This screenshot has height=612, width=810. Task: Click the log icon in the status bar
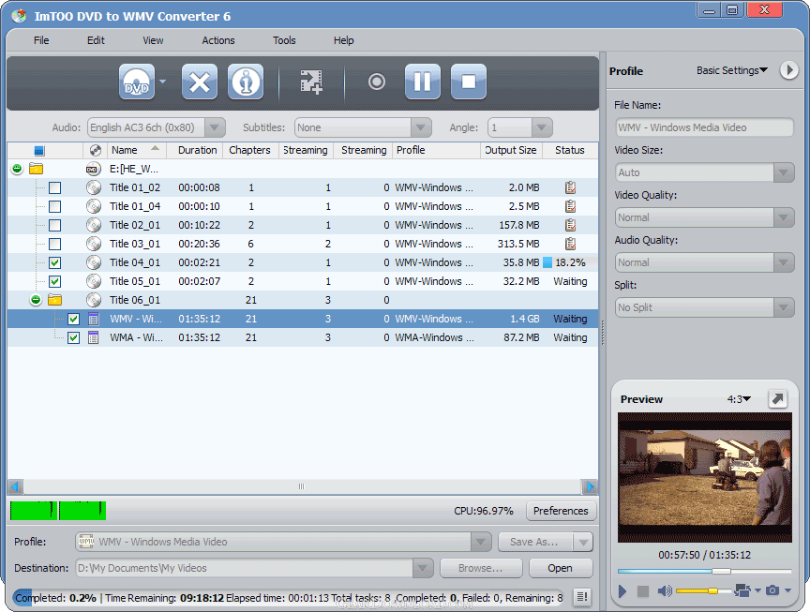(x=582, y=597)
